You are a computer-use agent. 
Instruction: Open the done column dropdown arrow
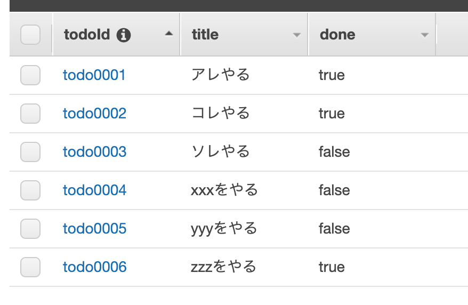[425, 35]
